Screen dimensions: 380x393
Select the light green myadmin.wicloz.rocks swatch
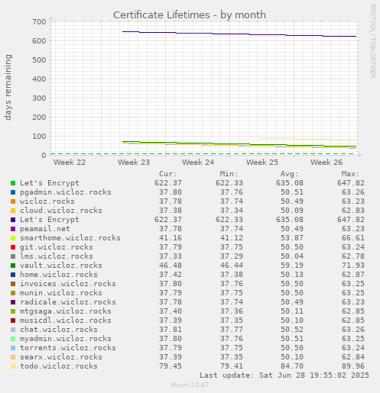tap(13, 339)
